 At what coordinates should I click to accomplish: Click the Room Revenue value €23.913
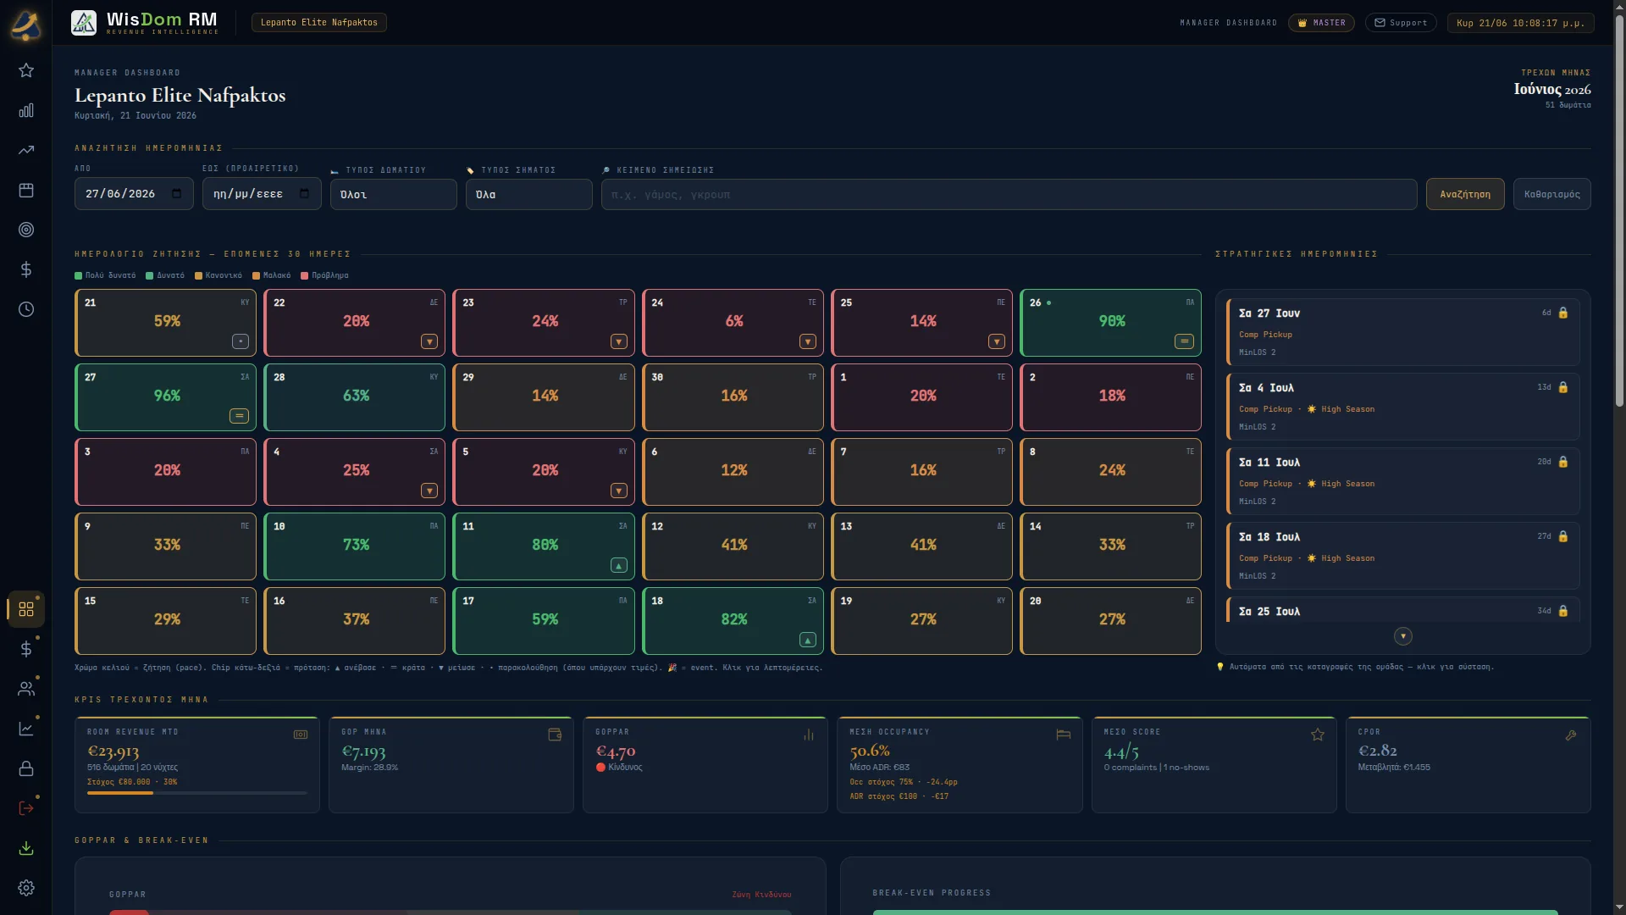tap(113, 751)
